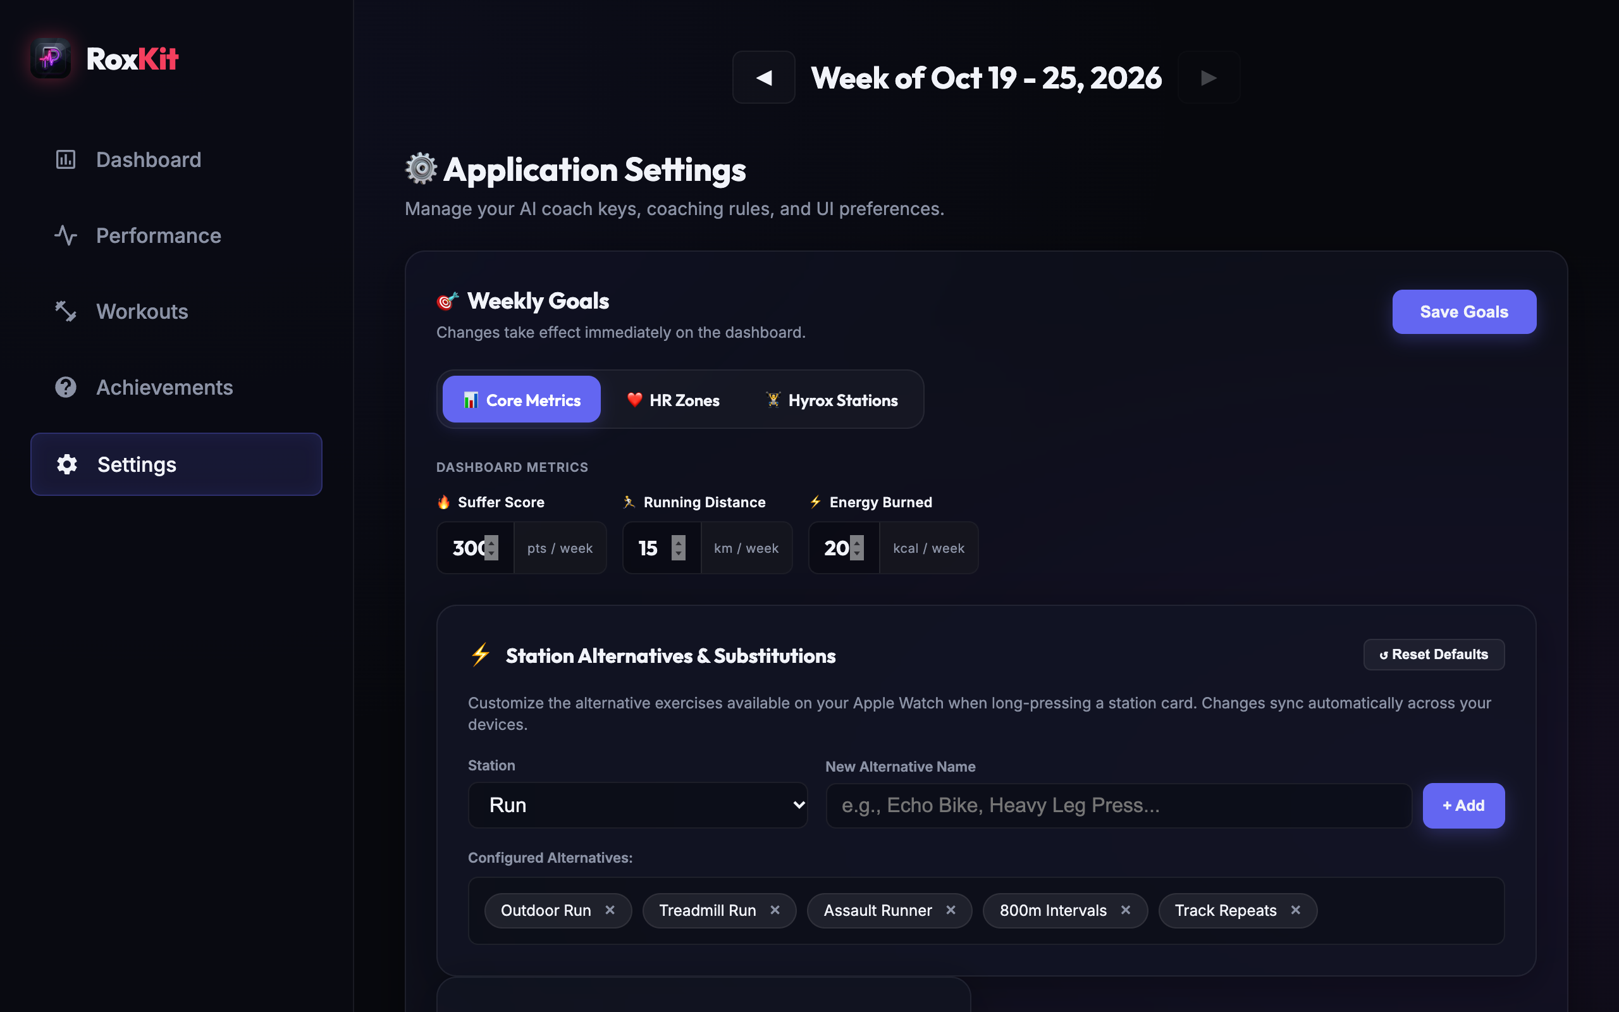The height and width of the screenshot is (1012, 1619).
Task: Open Performance in the sidebar
Action: point(176,235)
